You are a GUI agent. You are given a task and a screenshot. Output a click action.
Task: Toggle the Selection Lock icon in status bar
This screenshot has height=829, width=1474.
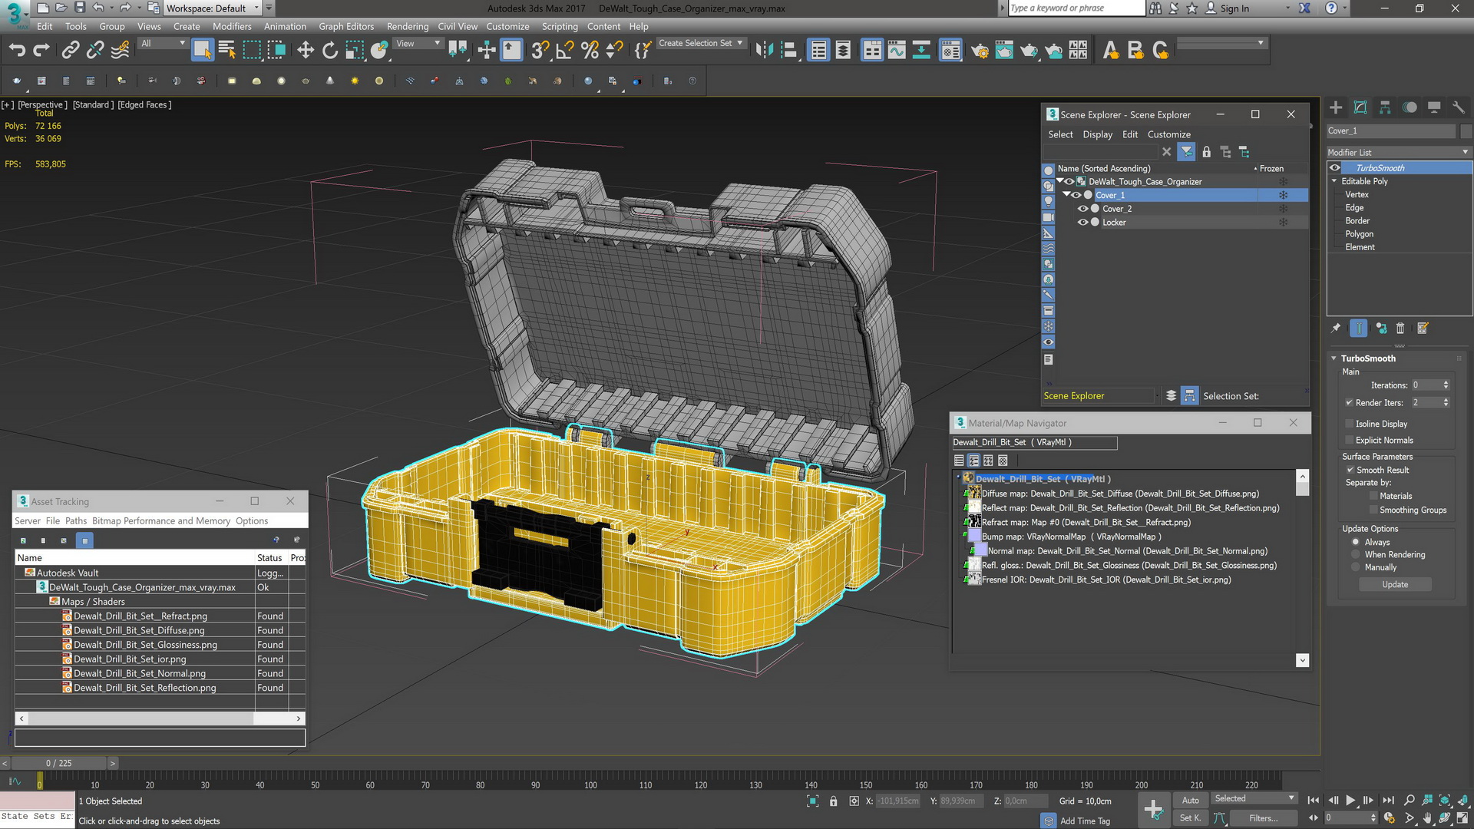pyautogui.click(x=833, y=801)
